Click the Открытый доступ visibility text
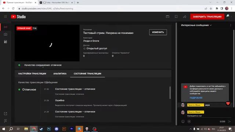The height and width of the screenshot is (132, 235). tap(97, 48)
